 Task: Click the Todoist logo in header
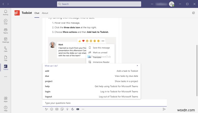click(x=17, y=13)
